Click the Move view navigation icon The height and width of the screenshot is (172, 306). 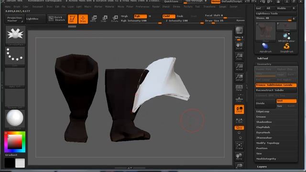click(239, 157)
